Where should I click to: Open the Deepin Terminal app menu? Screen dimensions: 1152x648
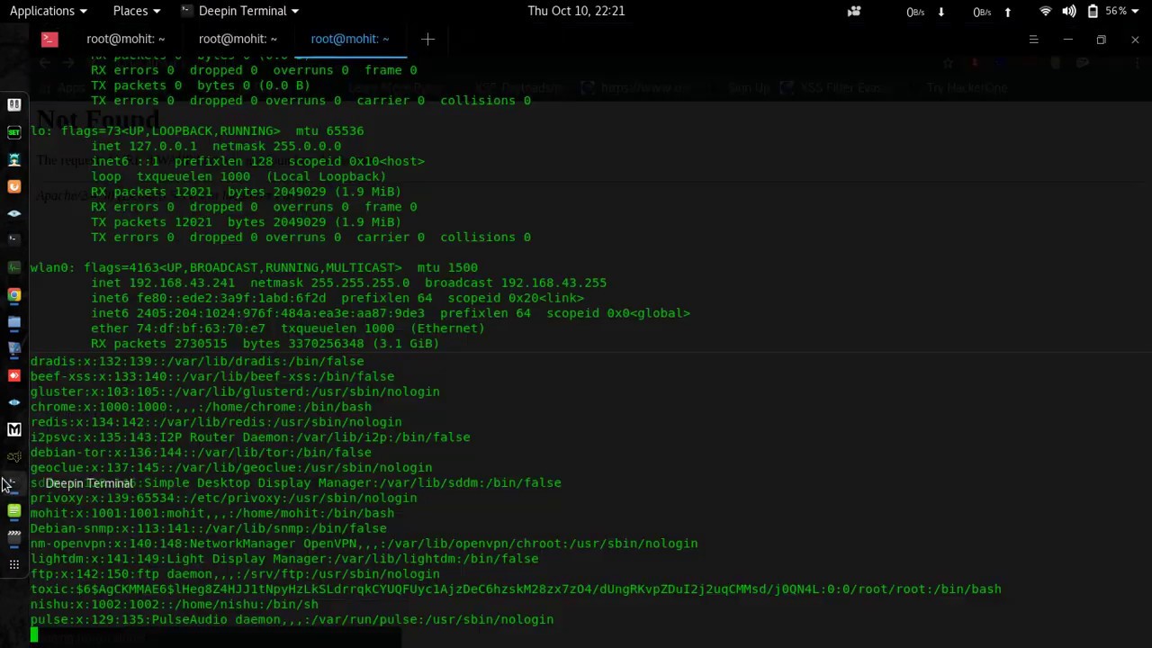click(239, 11)
